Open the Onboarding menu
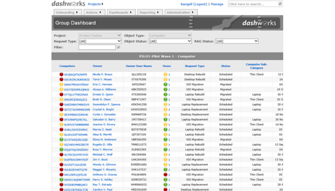Screen dimensions: 335x191 pos(67,12)
